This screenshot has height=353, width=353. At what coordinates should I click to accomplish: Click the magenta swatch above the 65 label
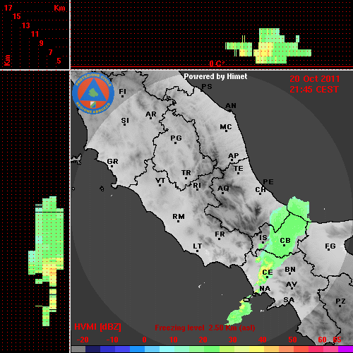(345, 349)
